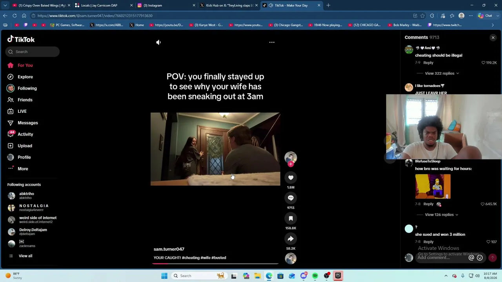Follow creator with red plus button
502x282 pixels.
(x=291, y=164)
